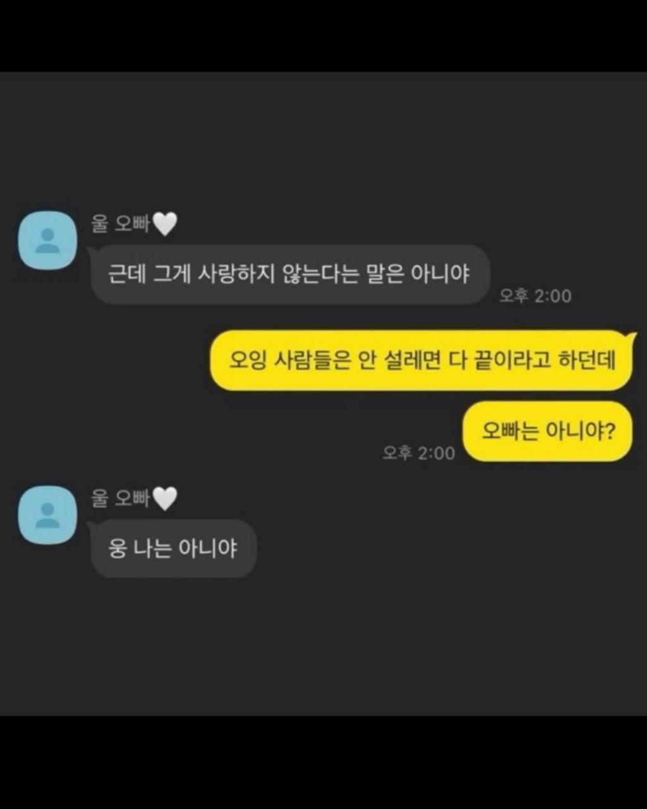Click the '오후 2:00' timestamp beside the gray bubble
The image size is (647, 809).
click(x=535, y=296)
